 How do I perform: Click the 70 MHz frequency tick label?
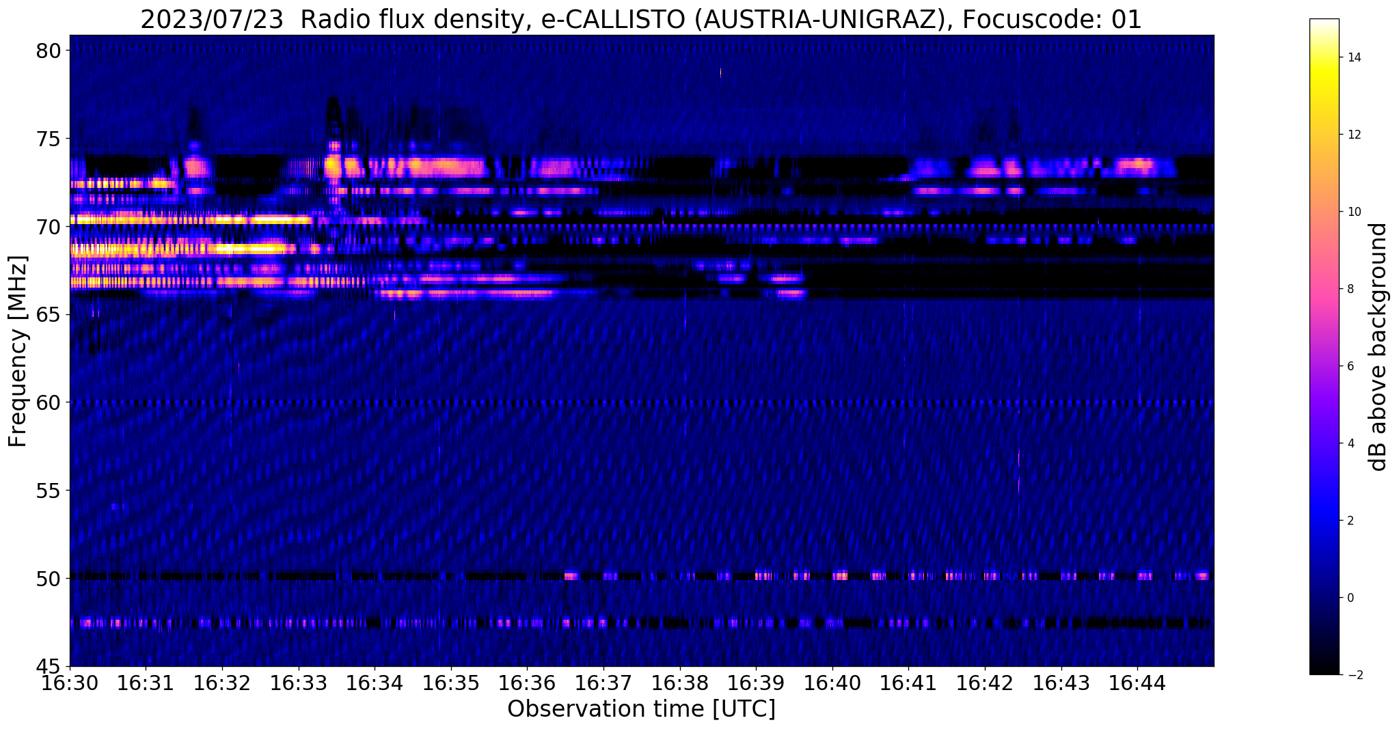coord(50,226)
